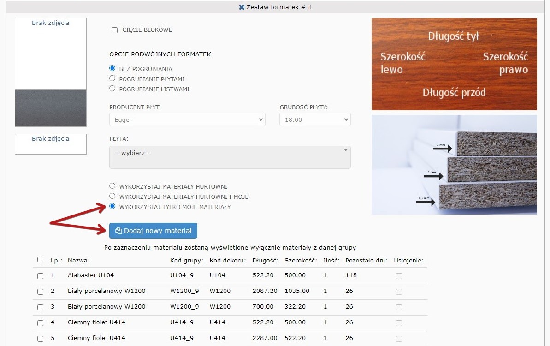This screenshot has height=346, width=550.
Task: Open the Grubość płyty dropdown showing 18.00
Action: point(315,119)
